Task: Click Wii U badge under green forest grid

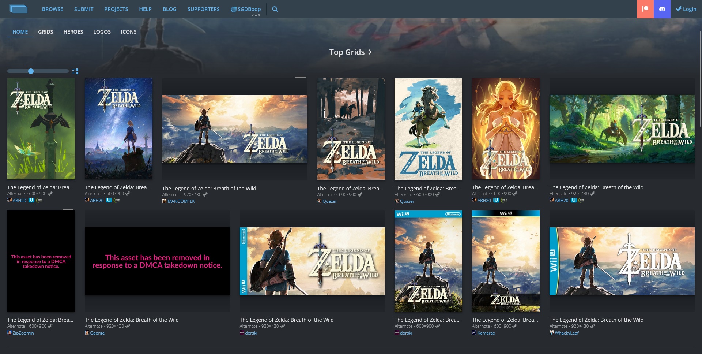Action: coord(574,200)
